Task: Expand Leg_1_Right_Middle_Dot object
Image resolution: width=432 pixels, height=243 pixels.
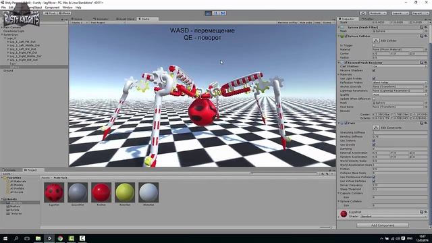Action: tap(8, 56)
